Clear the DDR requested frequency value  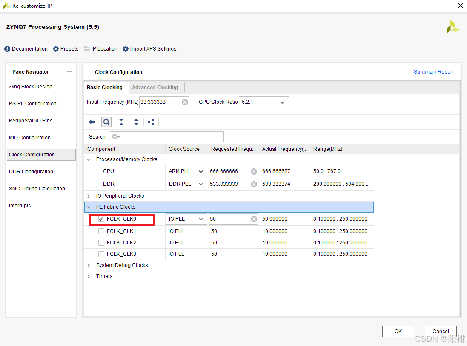254,184
